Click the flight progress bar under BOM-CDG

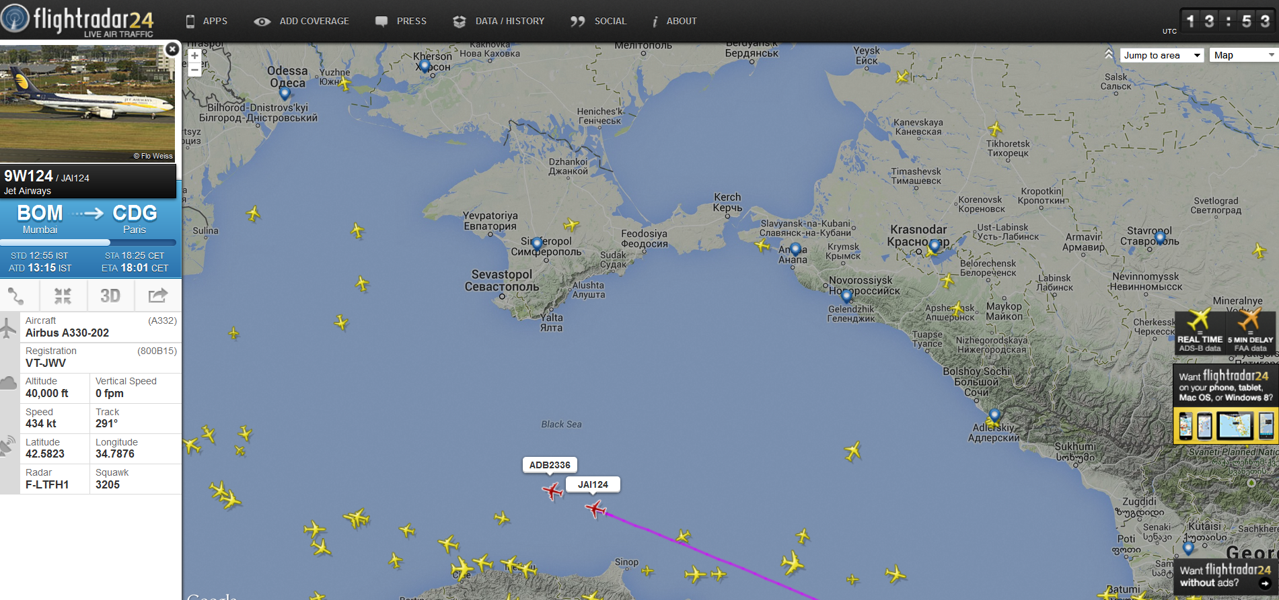(x=88, y=242)
